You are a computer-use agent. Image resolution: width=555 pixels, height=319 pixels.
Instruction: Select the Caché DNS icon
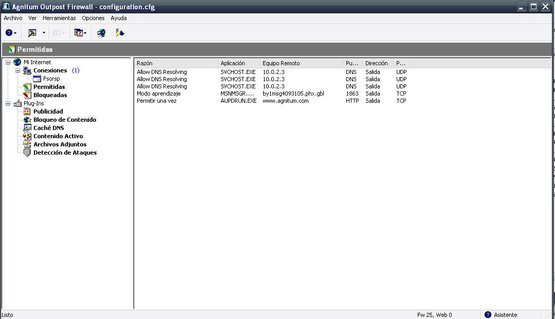click(27, 128)
